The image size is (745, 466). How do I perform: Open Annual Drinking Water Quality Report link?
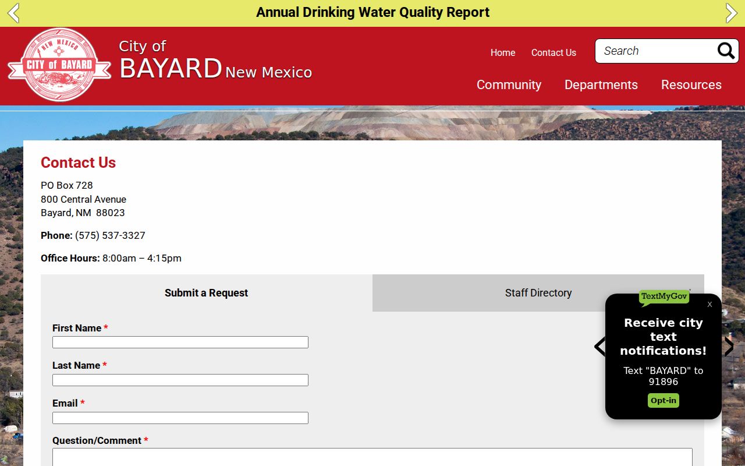tap(372, 12)
